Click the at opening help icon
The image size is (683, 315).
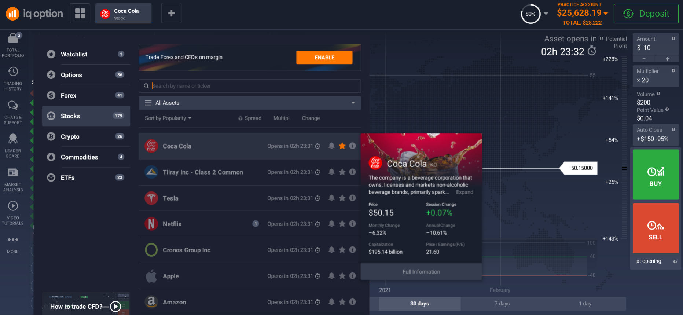[x=675, y=261]
